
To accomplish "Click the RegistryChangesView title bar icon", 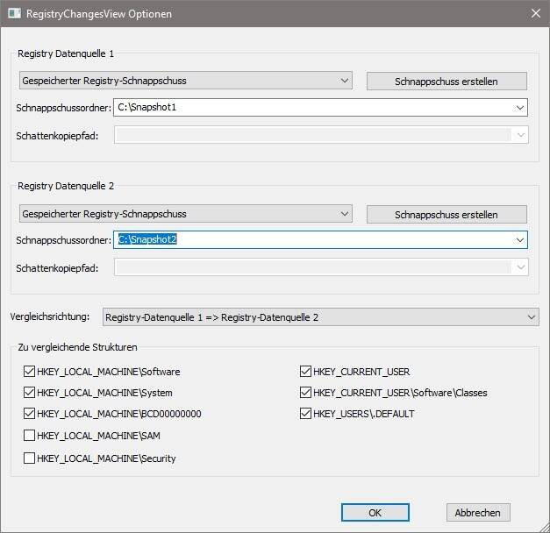I will 14,14.
